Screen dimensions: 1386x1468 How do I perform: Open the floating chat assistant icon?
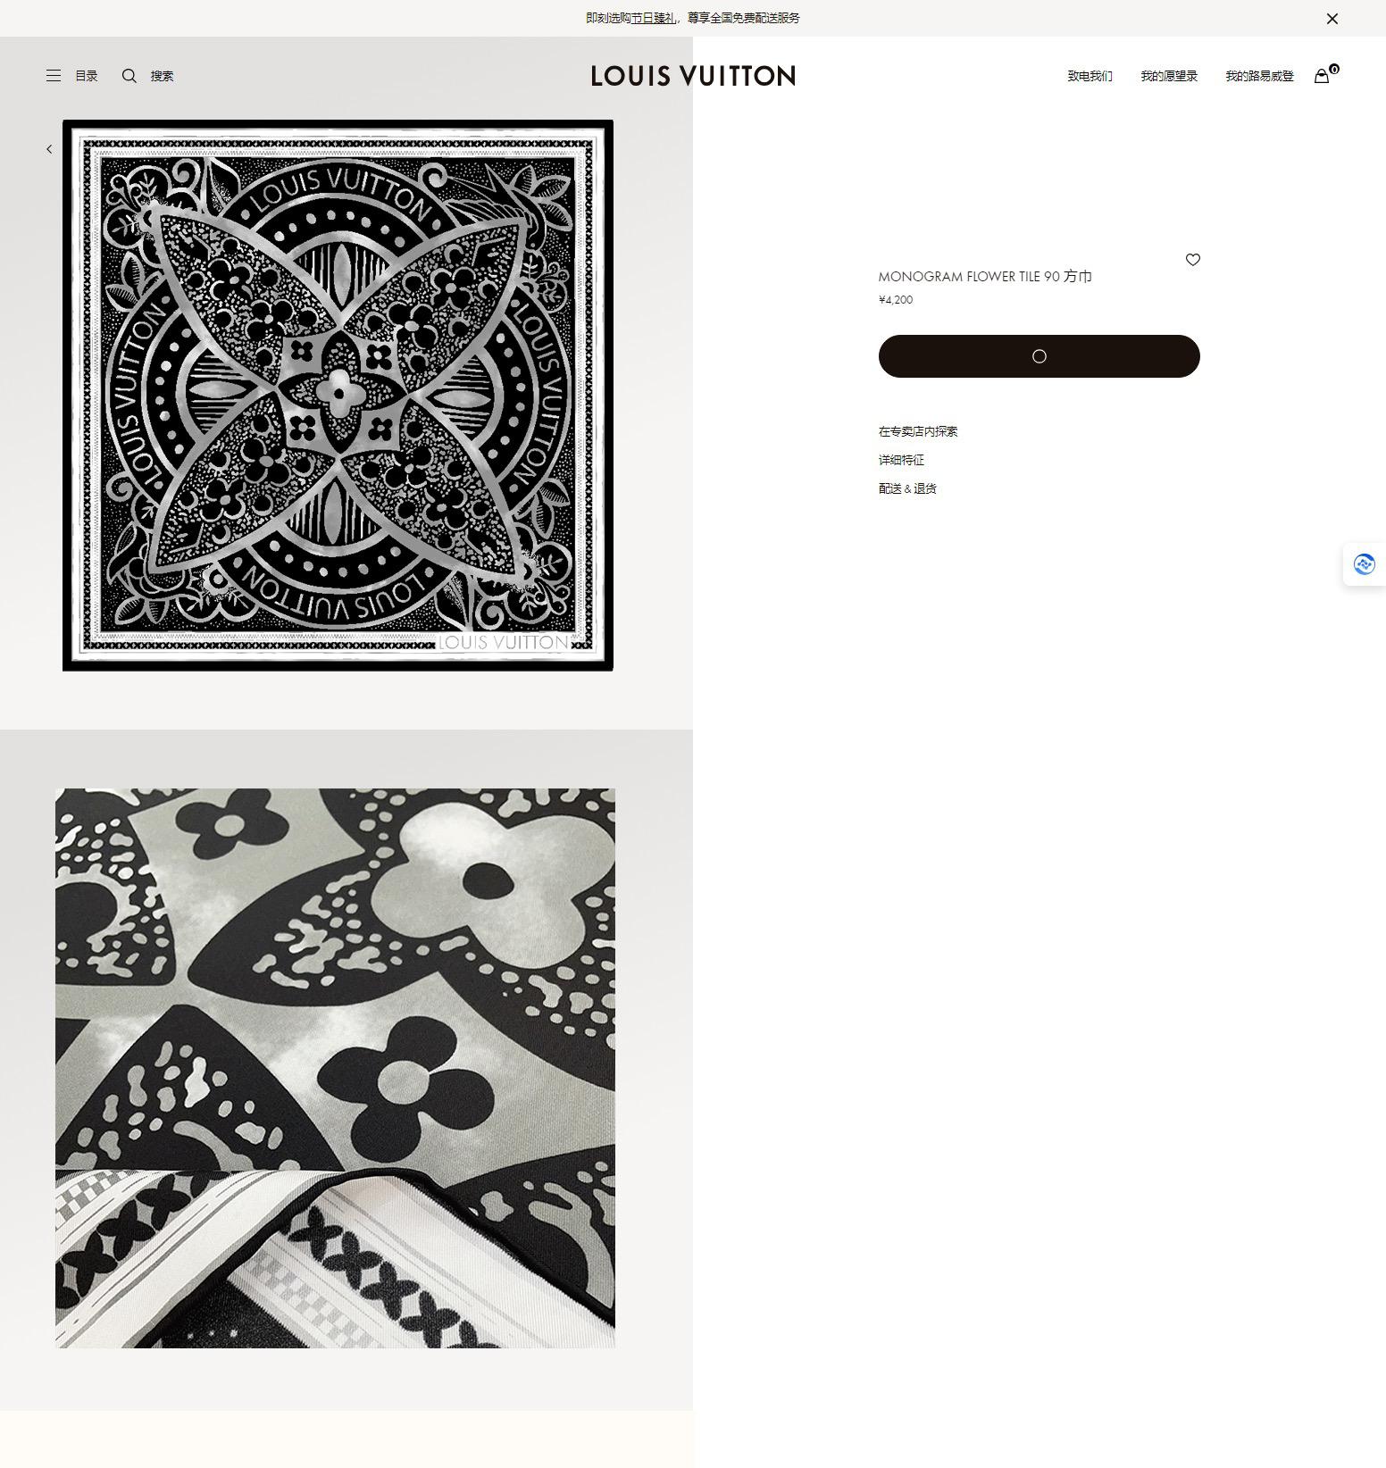(x=1364, y=564)
